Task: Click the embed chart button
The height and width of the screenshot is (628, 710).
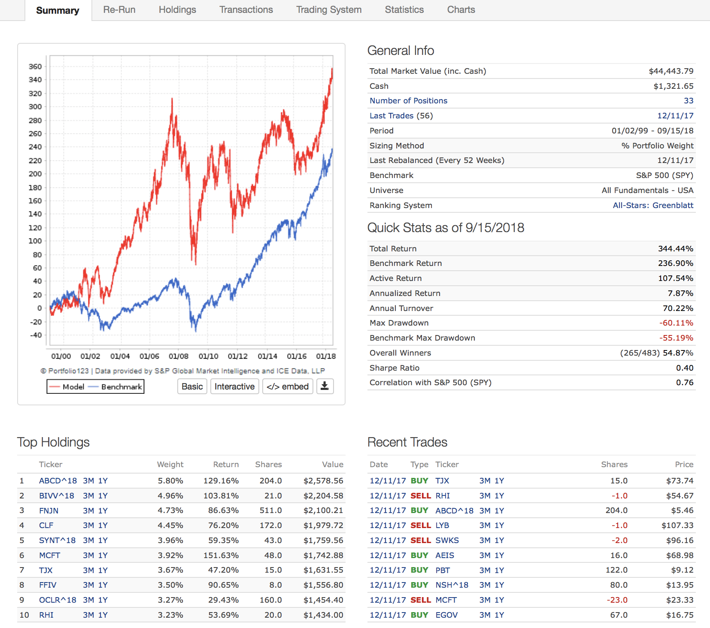Action: [x=288, y=386]
